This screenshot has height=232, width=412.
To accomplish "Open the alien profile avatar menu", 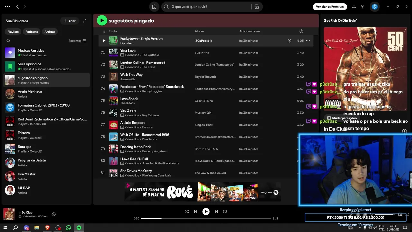I will 374,7.
